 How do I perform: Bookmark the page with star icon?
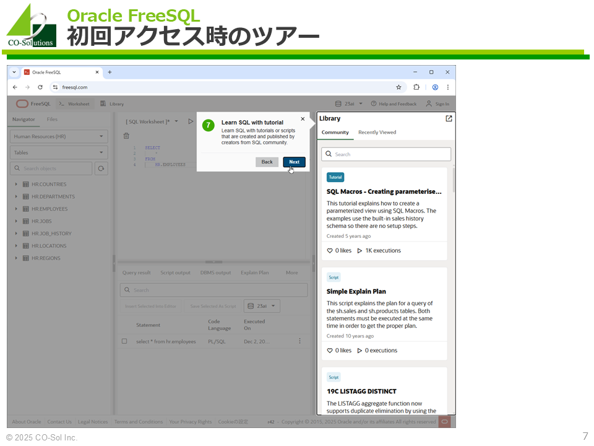click(398, 87)
